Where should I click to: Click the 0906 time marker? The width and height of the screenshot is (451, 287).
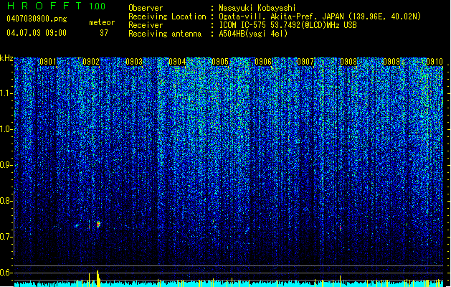click(x=263, y=62)
